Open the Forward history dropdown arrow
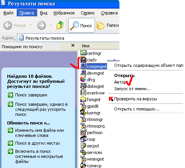The image size is (185, 168). [x=50, y=25]
